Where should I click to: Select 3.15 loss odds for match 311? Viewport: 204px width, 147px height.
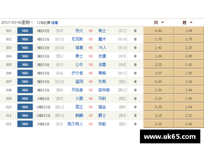pyautogui.click(x=158, y=115)
